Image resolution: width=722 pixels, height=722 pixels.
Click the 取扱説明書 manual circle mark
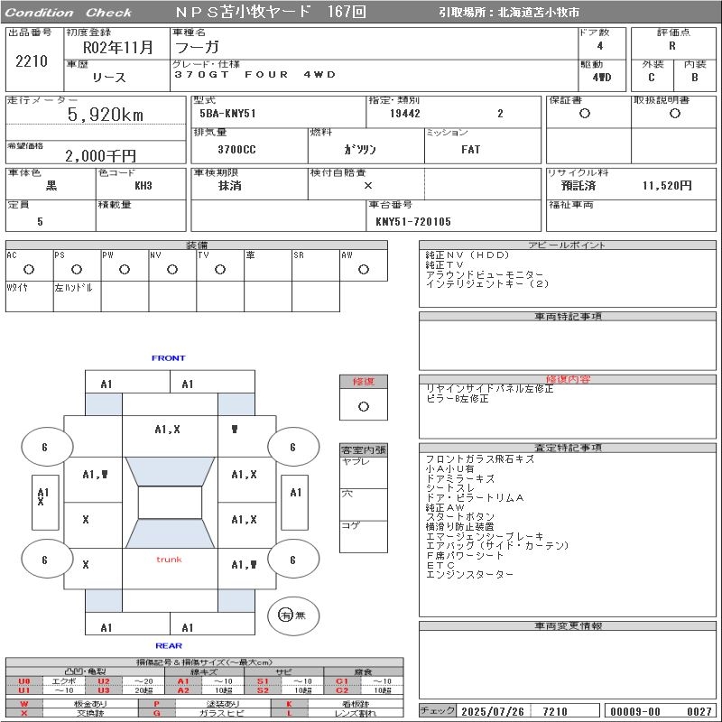(675, 114)
